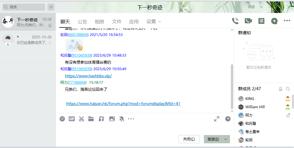
Task: Click the 关闭(C) button
Action: [189, 139]
